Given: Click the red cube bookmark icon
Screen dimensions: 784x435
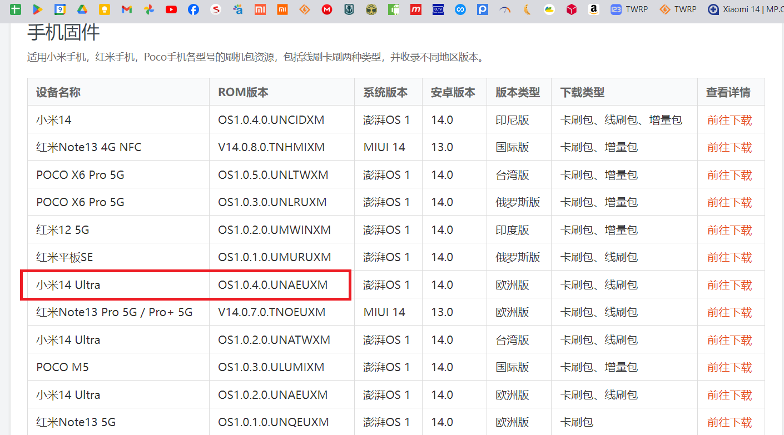Looking at the screenshot, I should pyautogui.click(x=572, y=9).
